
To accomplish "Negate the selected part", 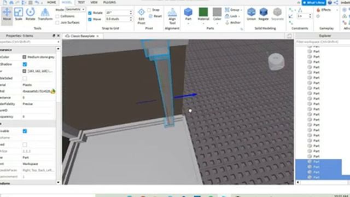I will tap(264, 14).
